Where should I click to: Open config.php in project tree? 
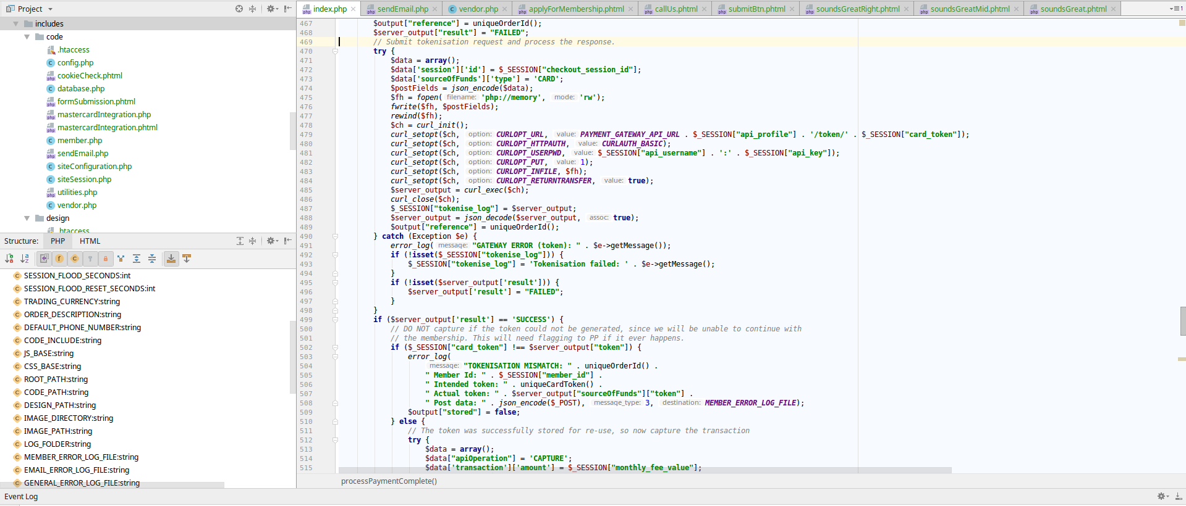pos(75,62)
